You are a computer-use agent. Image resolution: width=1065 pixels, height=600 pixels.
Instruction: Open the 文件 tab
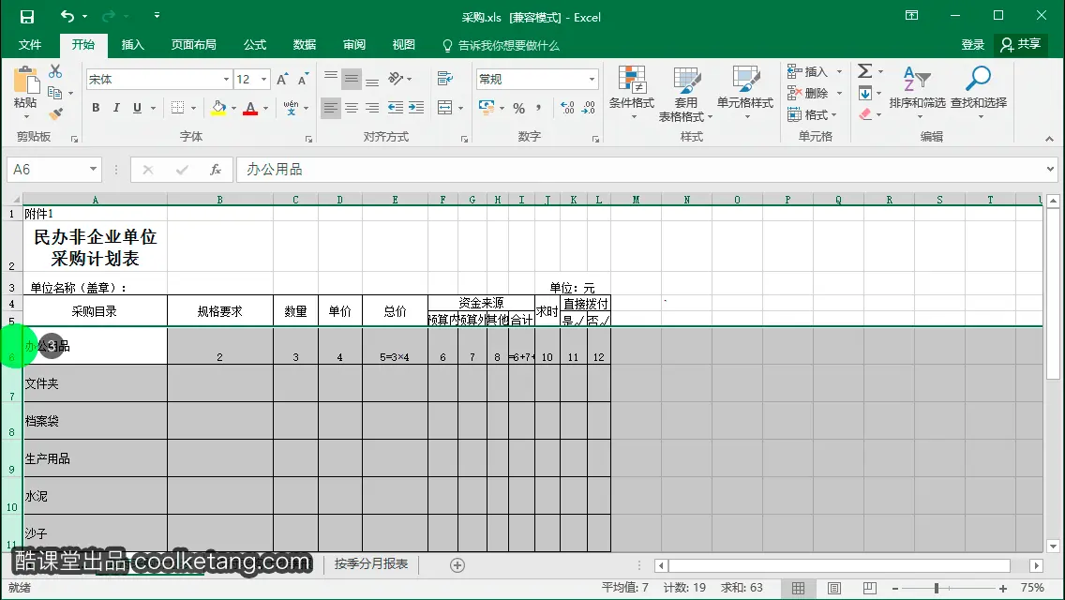coord(30,45)
